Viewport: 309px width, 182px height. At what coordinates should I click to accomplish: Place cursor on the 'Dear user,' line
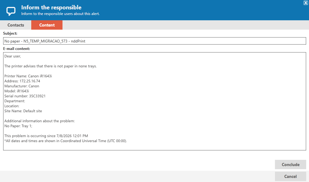(12, 56)
